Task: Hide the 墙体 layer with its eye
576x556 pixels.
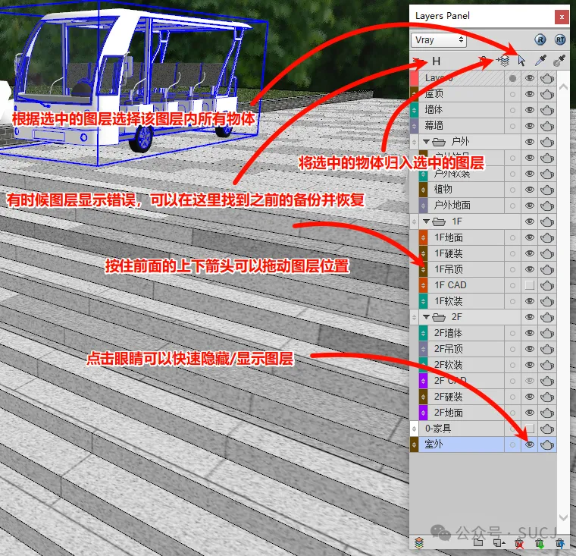Action: [529, 109]
